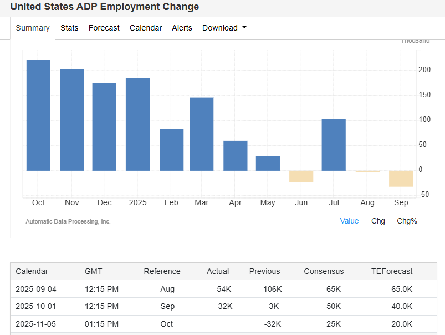The width and height of the screenshot is (445, 335).
Task: Expand the Download dropdown menu
Action: 224,28
